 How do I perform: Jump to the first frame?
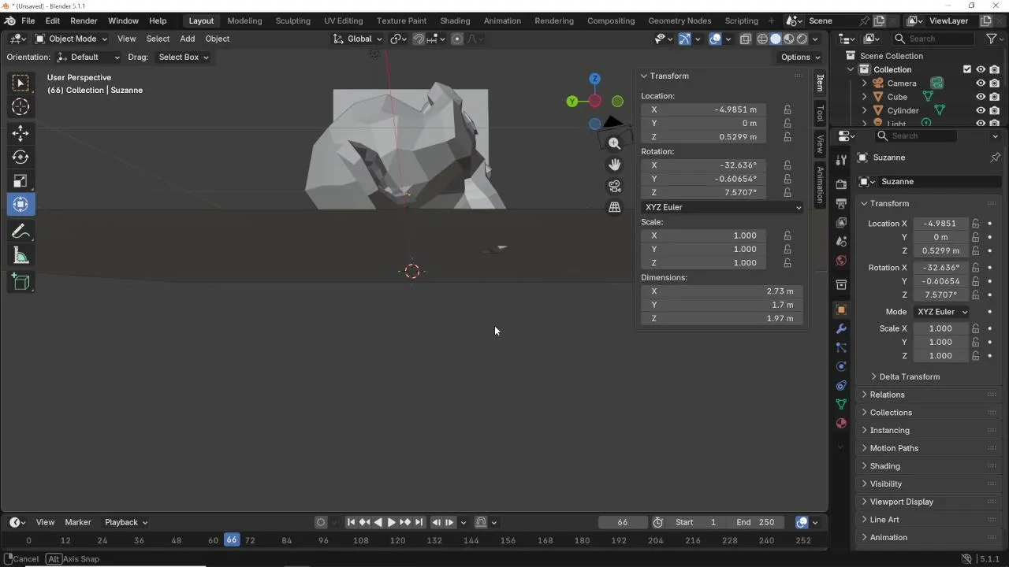pos(352,522)
